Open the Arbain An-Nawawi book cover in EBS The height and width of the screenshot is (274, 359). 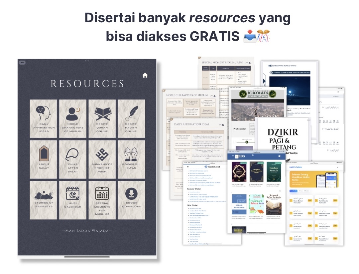point(239,204)
